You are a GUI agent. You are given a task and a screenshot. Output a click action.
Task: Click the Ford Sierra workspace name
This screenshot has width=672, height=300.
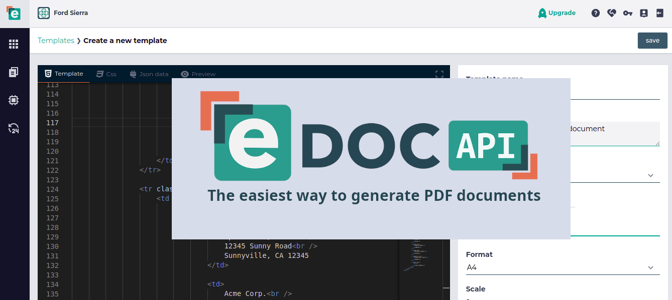click(x=71, y=13)
